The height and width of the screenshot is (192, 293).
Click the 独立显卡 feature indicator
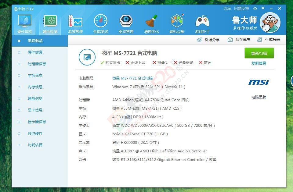tap(110, 62)
